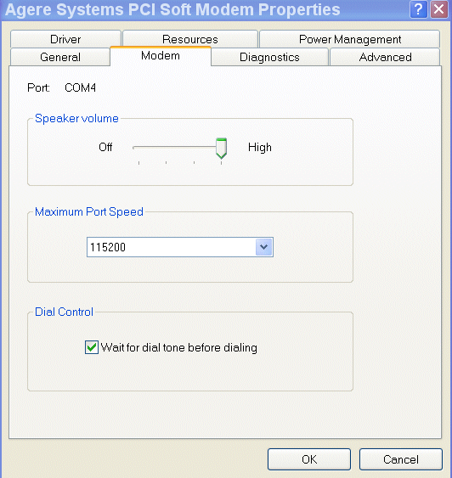Click the 115200 port speed combo box field
The image size is (452, 478).
(180, 247)
